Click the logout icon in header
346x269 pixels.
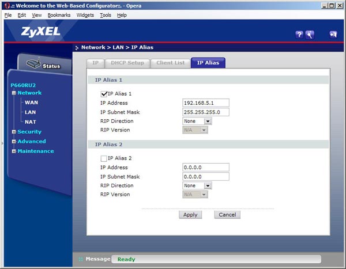coord(333,35)
